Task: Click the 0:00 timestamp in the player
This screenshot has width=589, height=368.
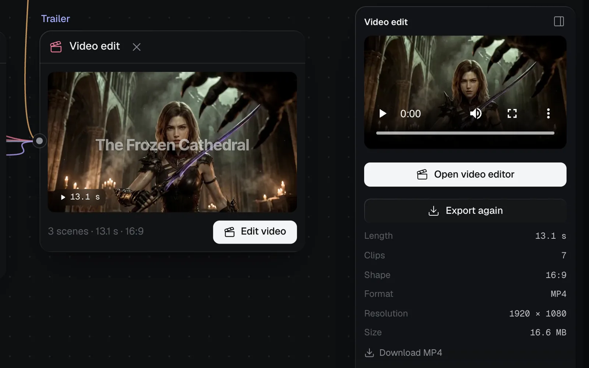Action: click(x=410, y=114)
